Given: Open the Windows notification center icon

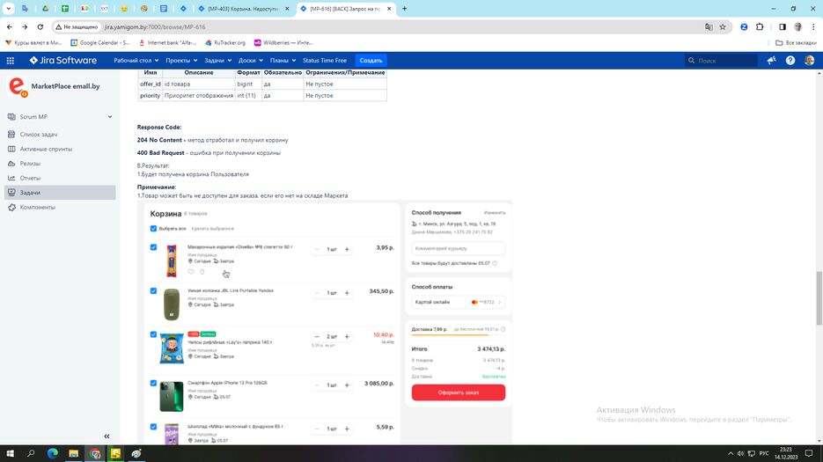Looking at the screenshot, I should (809, 453).
